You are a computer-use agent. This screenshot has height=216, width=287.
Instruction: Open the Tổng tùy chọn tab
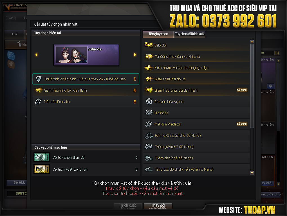point(158,34)
